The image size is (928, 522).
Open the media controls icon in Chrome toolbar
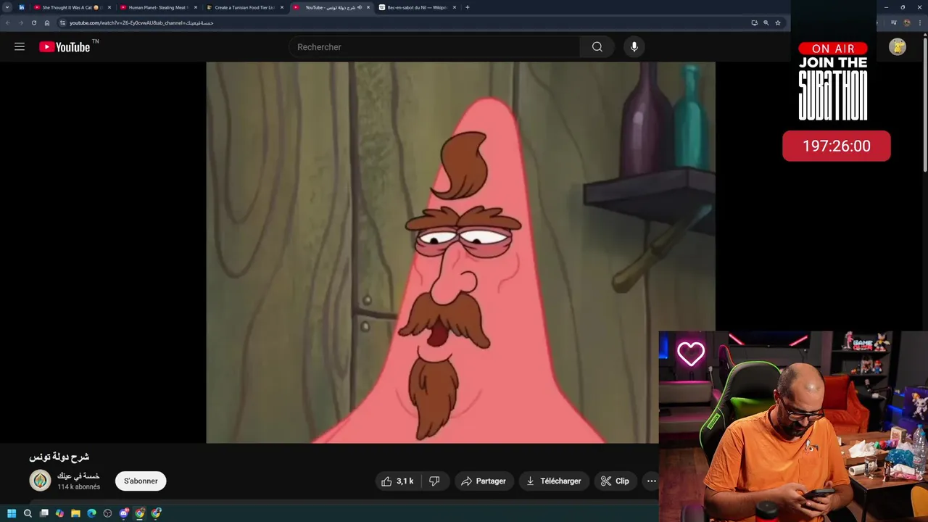click(x=894, y=22)
